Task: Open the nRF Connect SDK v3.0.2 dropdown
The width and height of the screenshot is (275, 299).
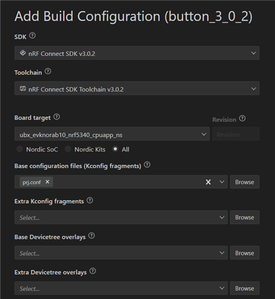Action: 137,53
